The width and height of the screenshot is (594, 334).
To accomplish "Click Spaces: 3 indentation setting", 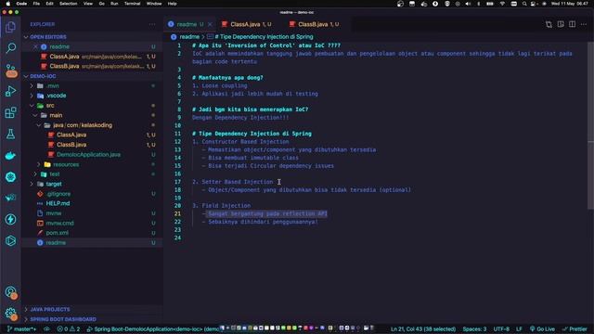I will (x=474, y=329).
